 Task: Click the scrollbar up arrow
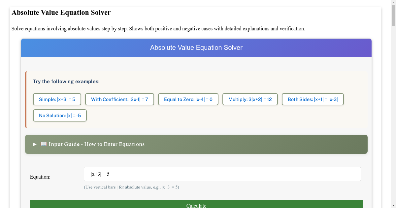coord(393,3)
